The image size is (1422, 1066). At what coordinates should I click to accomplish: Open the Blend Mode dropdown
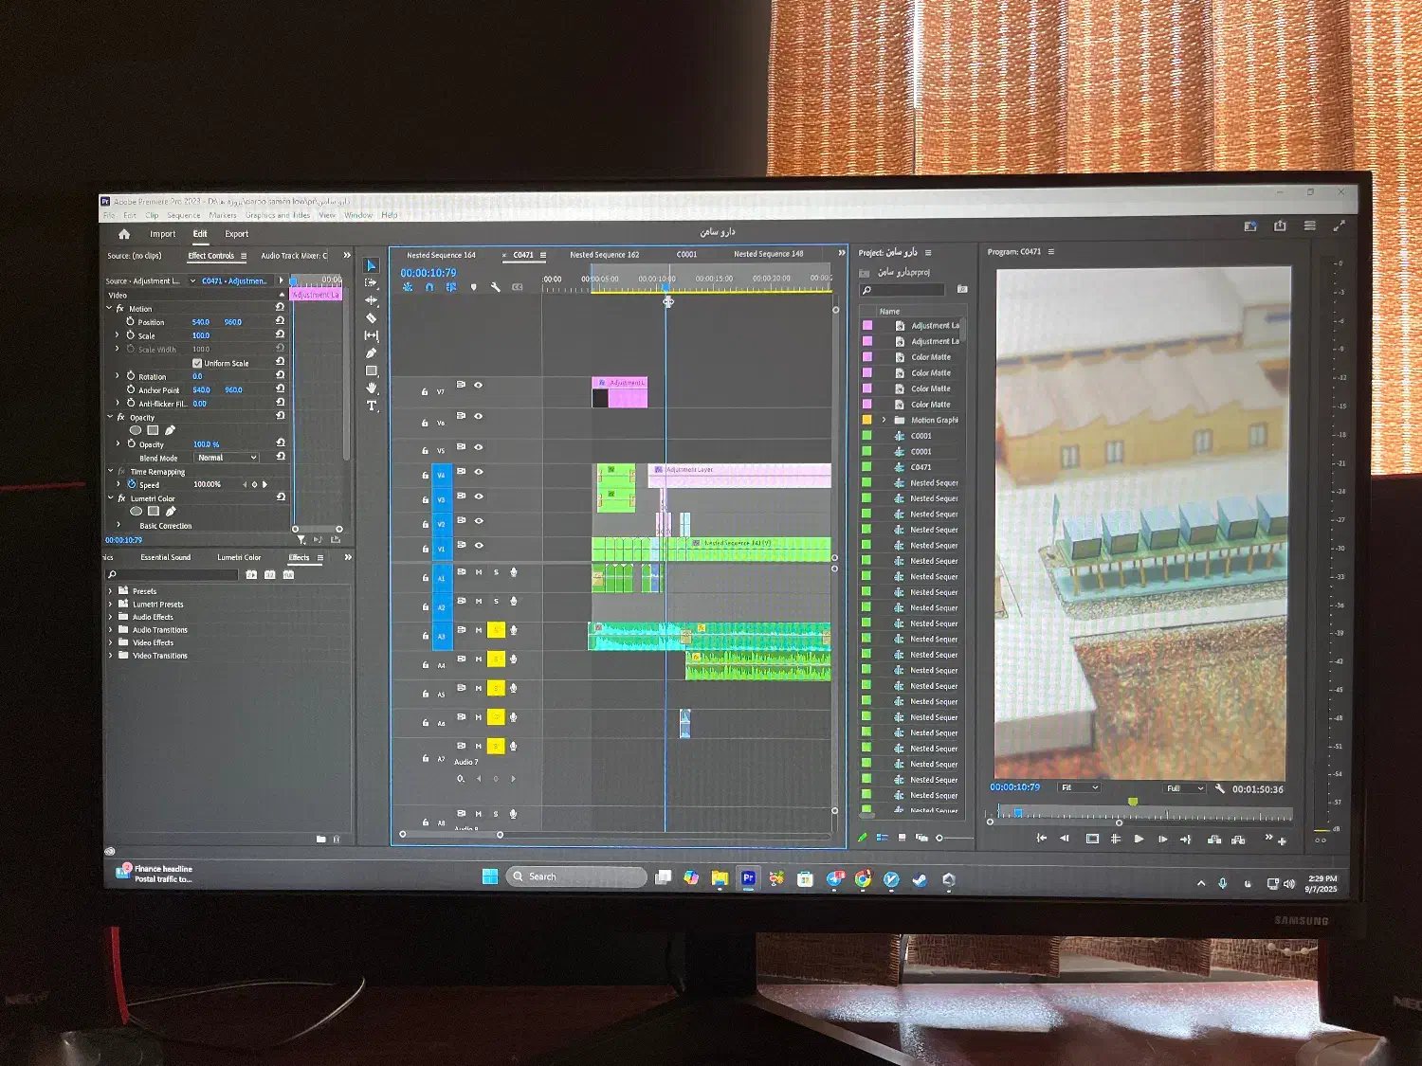pyautogui.click(x=227, y=458)
